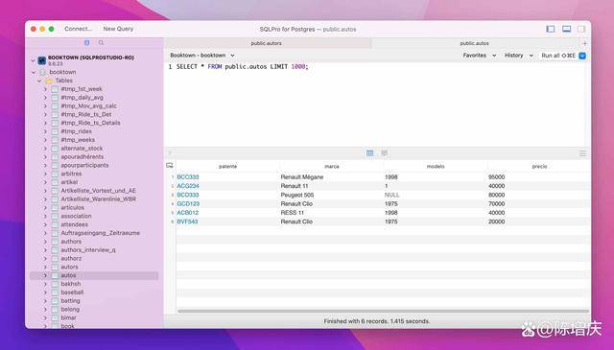Select the association table
Viewport: 614px width, 350px height.
tap(76, 216)
